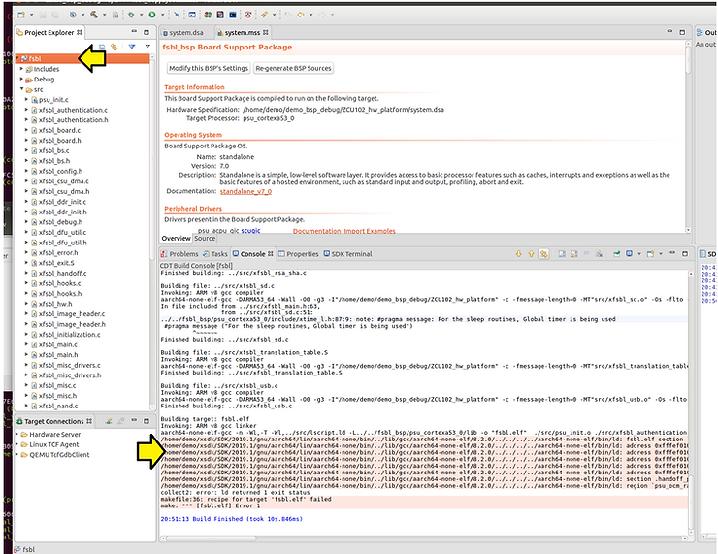This screenshot has width=718, height=554.
Task: Click Collapse All icon in Project Explorer
Action: click(102, 47)
